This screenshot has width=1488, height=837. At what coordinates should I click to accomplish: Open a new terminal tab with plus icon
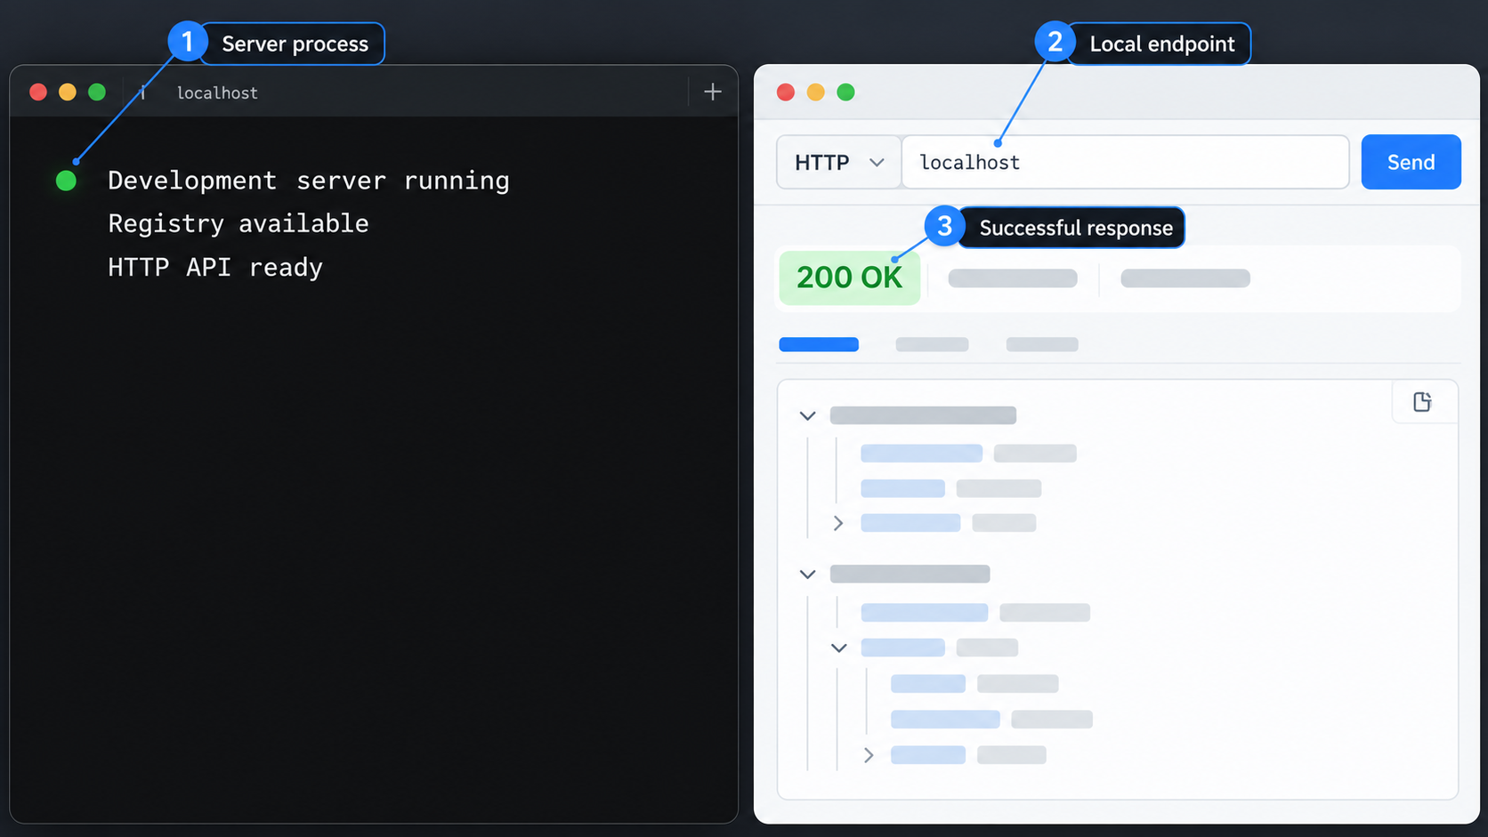point(713,92)
